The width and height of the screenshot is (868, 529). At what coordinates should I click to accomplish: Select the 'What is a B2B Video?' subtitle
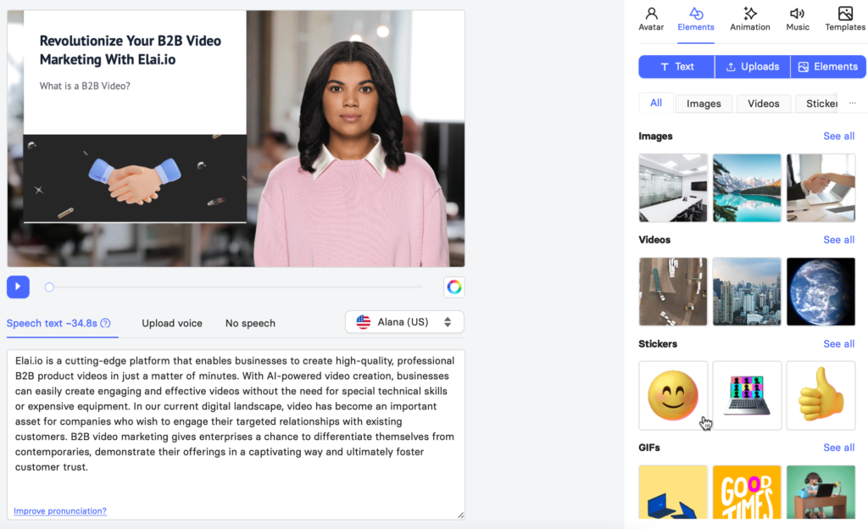pos(85,86)
